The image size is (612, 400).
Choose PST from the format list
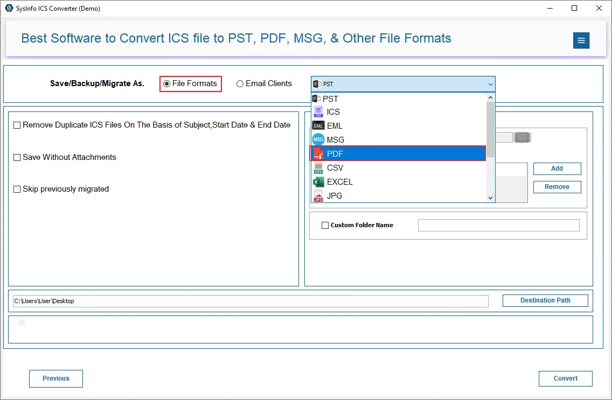coord(399,99)
